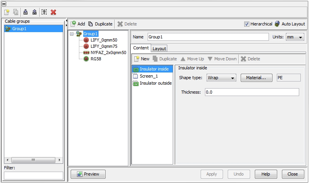Click the Name input field
309x183 pixels.
pyautogui.click(x=208, y=37)
